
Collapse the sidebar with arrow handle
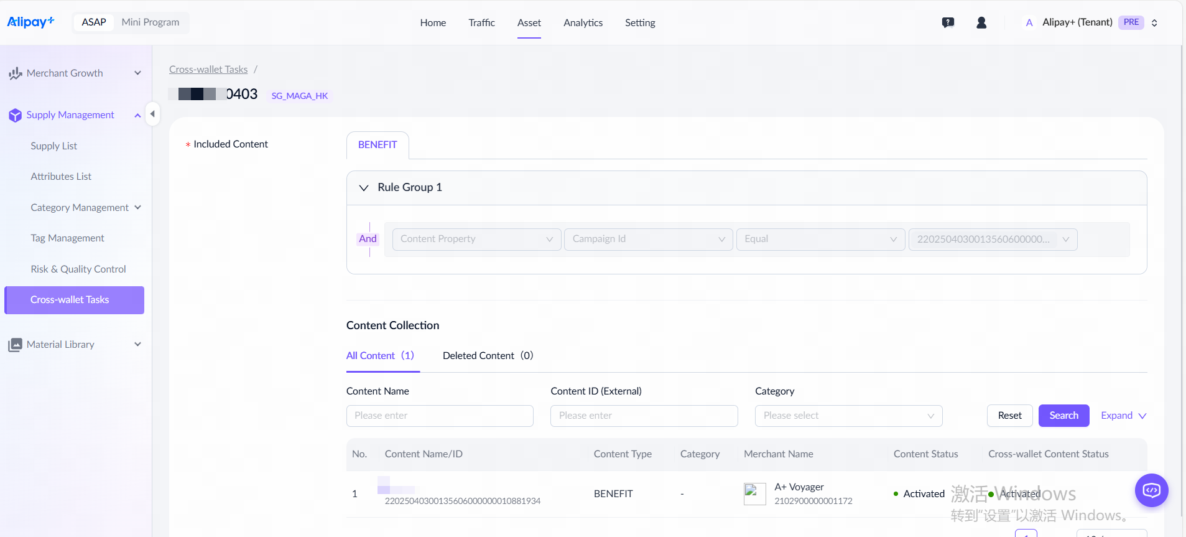click(152, 114)
